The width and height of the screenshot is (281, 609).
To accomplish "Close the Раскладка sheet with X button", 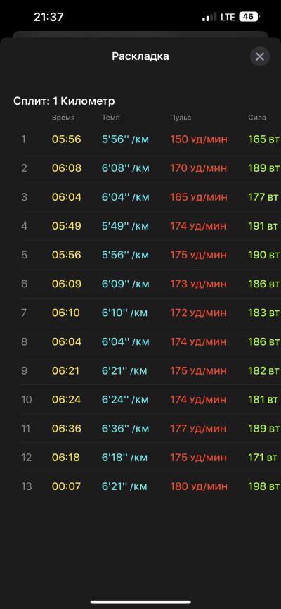I will point(260,56).
